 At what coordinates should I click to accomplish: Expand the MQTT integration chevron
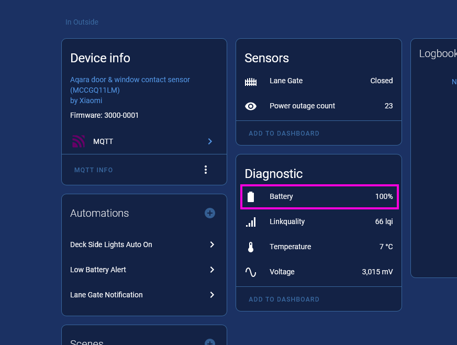pos(210,141)
